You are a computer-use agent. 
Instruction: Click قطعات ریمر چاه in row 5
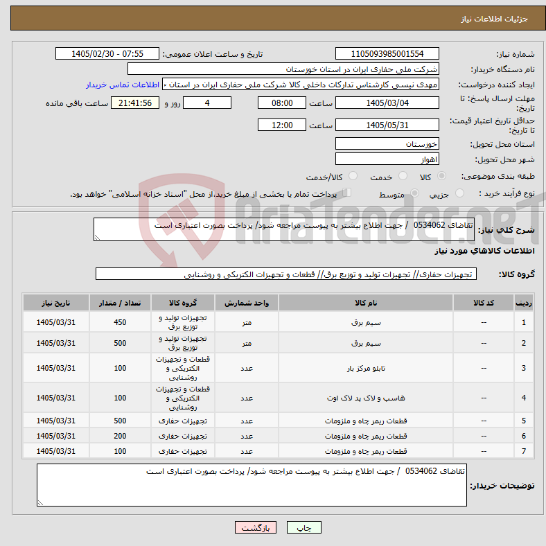click(x=366, y=421)
